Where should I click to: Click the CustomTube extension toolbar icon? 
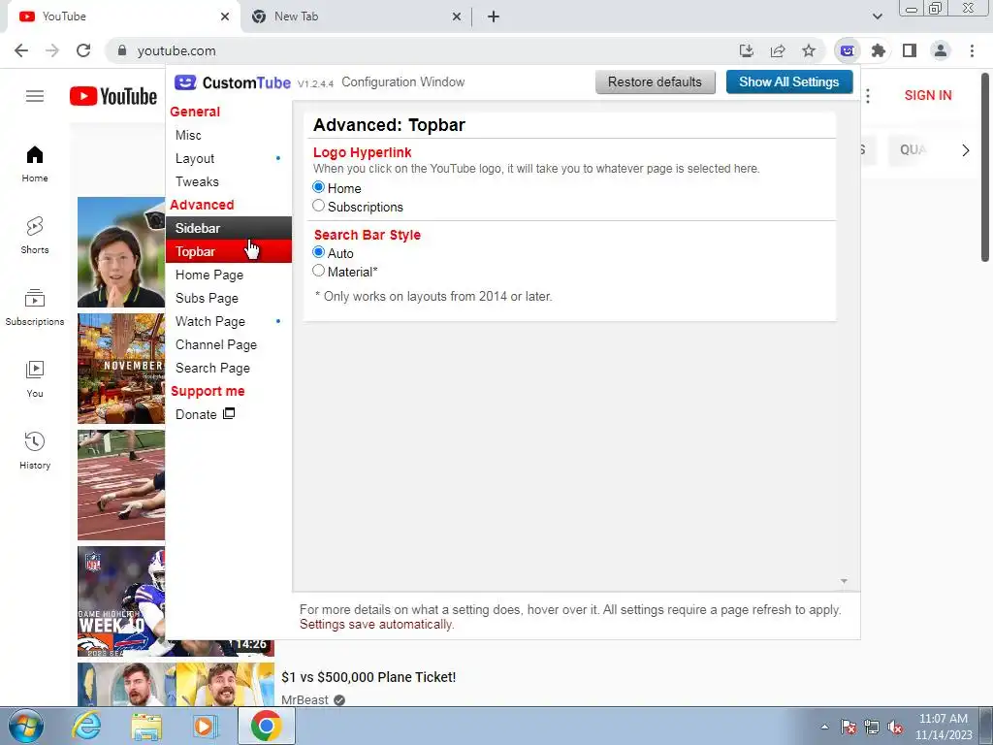pyautogui.click(x=847, y=50)
